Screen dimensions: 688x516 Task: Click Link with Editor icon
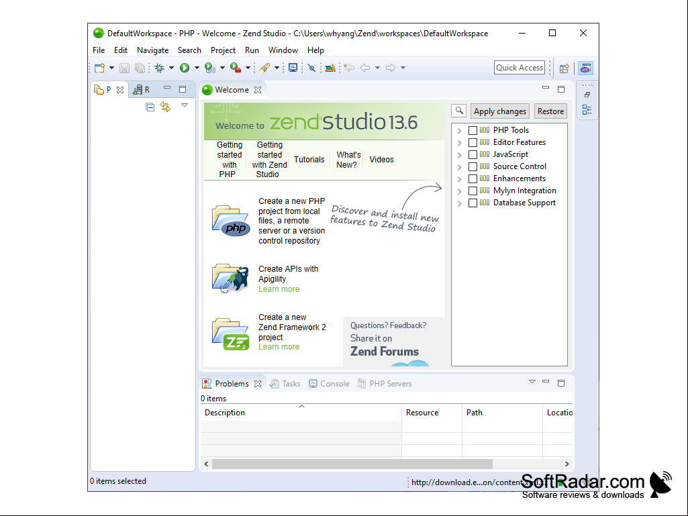[x=165, y=107]
